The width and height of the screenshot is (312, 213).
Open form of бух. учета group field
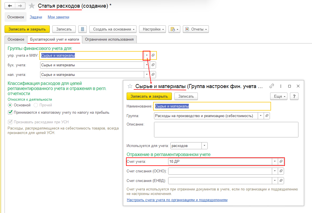(153, 65)
